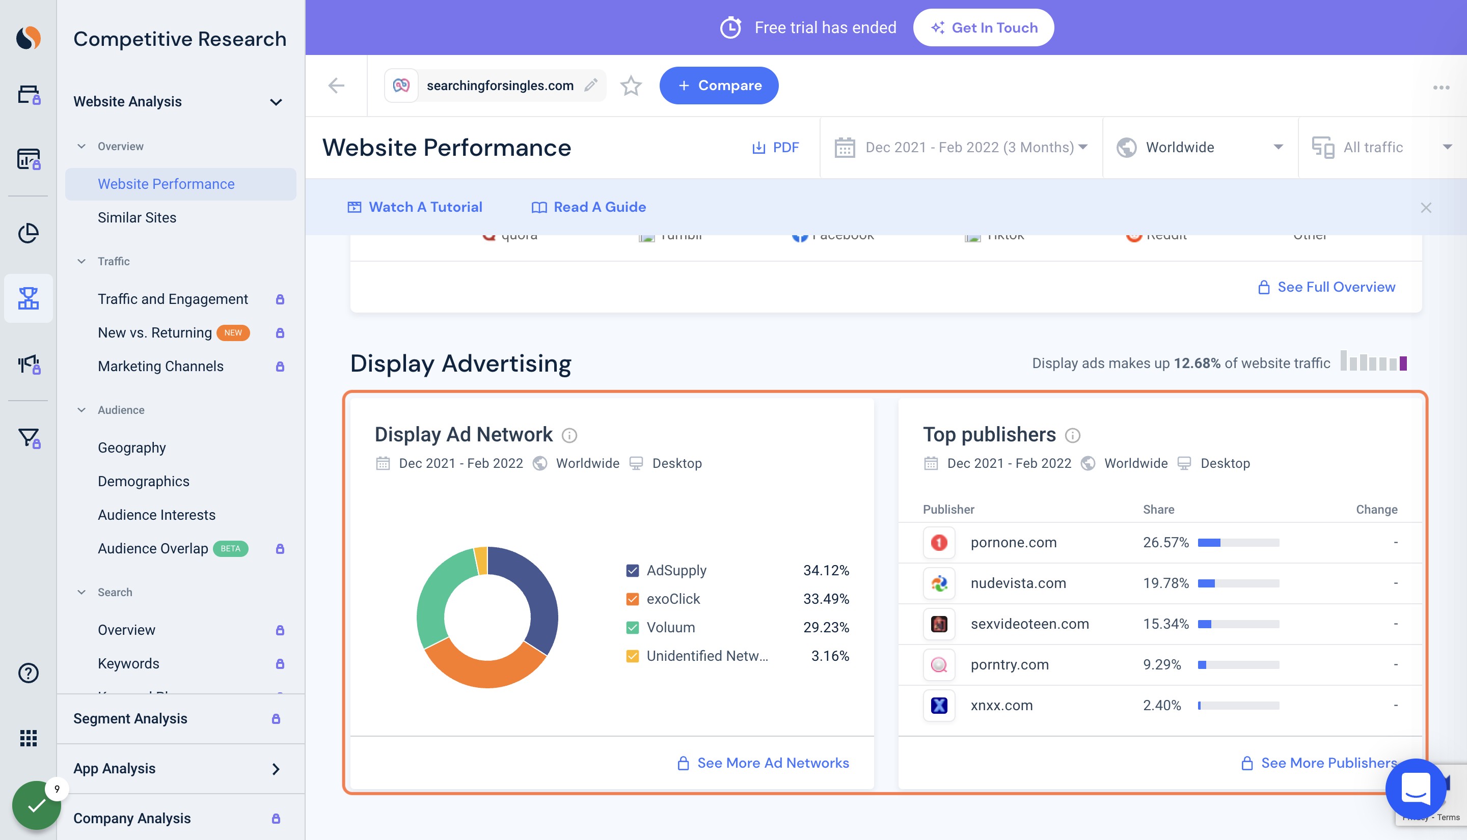Open the help question mark icon
1467x840 pixels.
(x=29, y=673)
